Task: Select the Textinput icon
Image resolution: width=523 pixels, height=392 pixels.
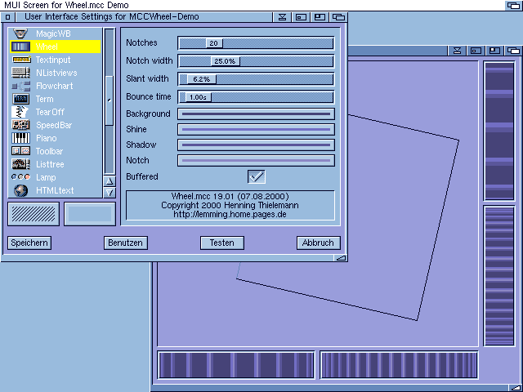Action: [x=21, y=60]
